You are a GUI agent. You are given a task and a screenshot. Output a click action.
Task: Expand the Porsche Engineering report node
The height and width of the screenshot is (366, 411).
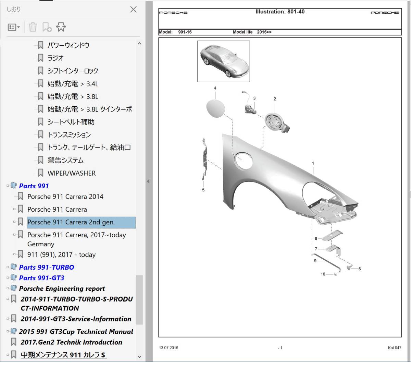click(8, 288)
